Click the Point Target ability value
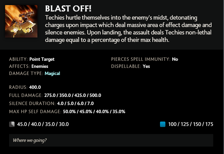This screenshot has height=154, width=224. (x=42, y=59)
